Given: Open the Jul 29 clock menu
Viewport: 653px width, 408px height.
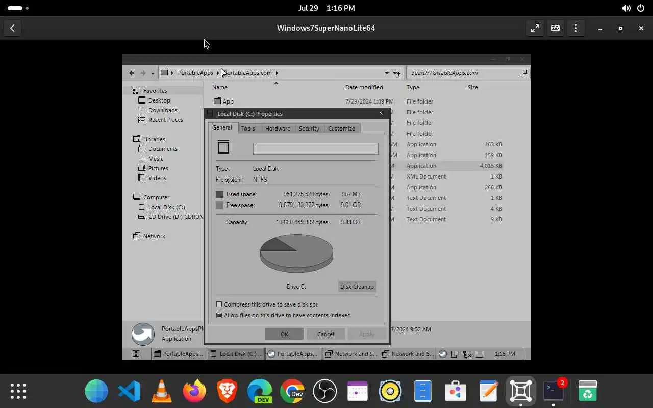Looking at the screenshot, I should point(326,8).
